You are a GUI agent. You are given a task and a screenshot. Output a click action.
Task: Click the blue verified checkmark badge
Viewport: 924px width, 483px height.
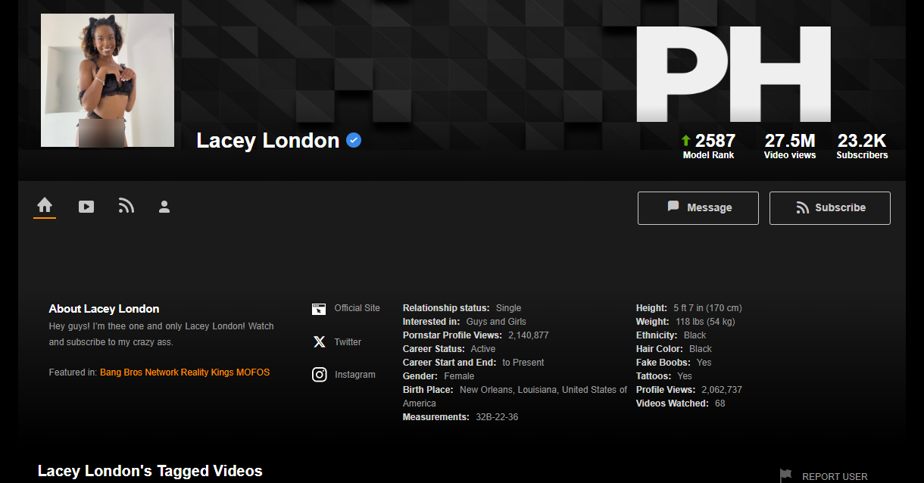coord(354,140)
